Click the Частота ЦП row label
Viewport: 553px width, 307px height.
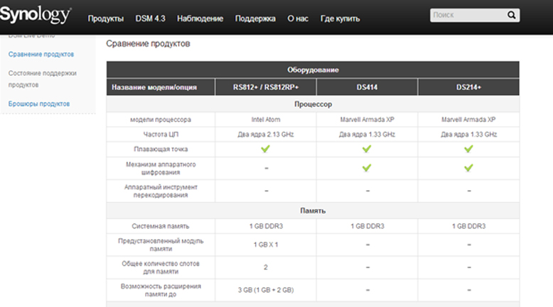161,134
